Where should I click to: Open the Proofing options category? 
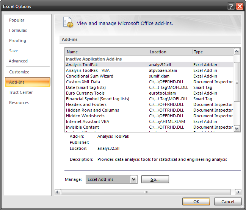(x=17, y=40)
